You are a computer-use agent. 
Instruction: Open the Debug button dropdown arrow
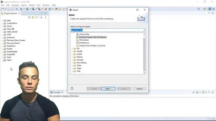point(24,9)
